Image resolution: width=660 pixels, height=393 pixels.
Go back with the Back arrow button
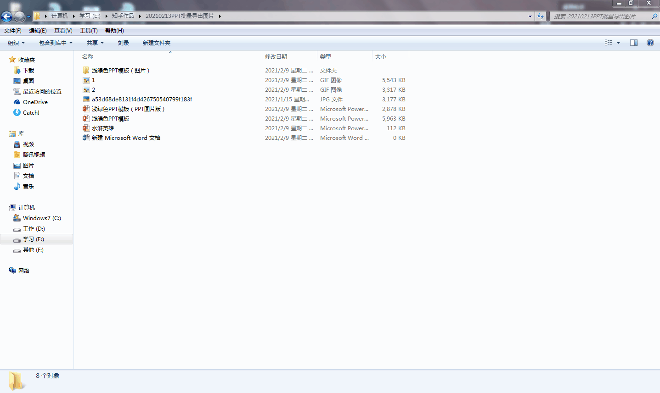[6, 17]
